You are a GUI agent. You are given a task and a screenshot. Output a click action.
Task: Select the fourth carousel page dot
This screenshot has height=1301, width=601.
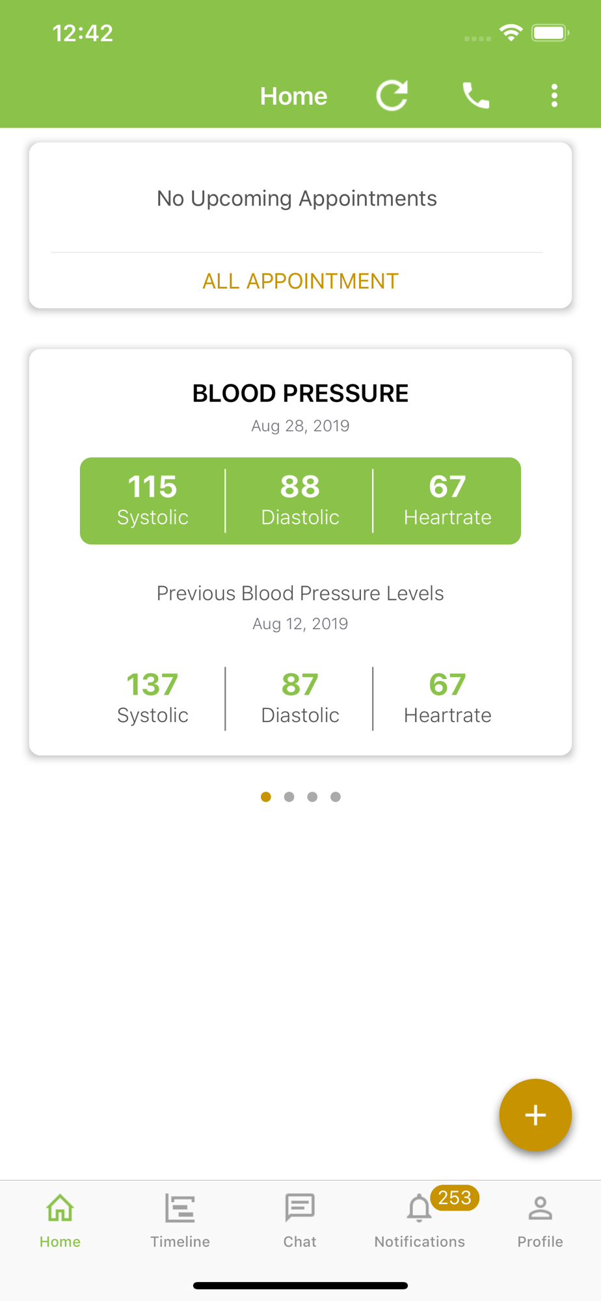pyautogui.click(x=336, y=797)
